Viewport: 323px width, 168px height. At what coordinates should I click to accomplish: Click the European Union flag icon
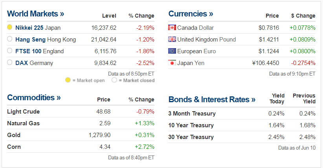pyautogui.click(x=172, y=51)
